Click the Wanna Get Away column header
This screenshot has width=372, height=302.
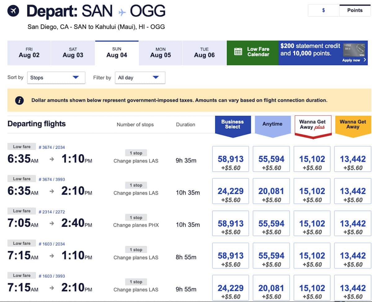tap(353, 126)
